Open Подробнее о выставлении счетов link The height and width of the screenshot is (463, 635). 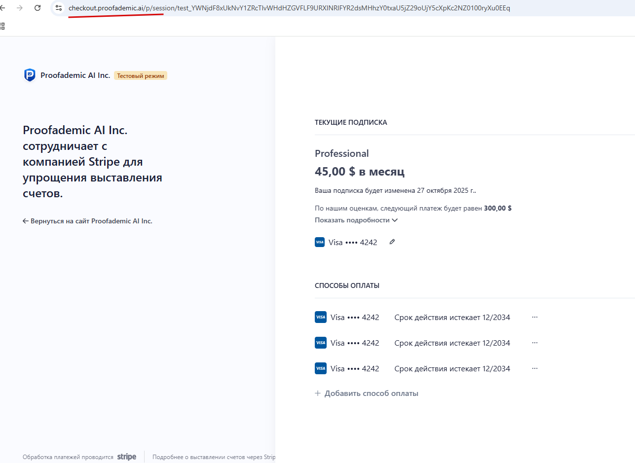214,457
